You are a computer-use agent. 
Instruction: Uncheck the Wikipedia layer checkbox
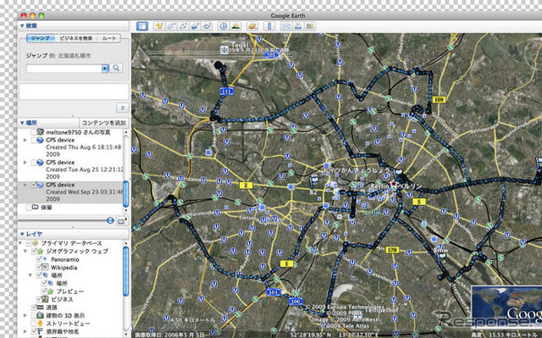click(x=39, y=267)
